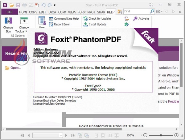Go to the first page
This screenshot has height=140, width=185.
tap(22, 135)
